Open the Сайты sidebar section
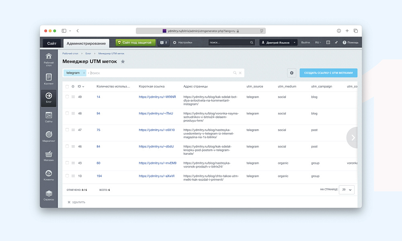The height and width of the screenshot is (241, 402). click(49, 117)
